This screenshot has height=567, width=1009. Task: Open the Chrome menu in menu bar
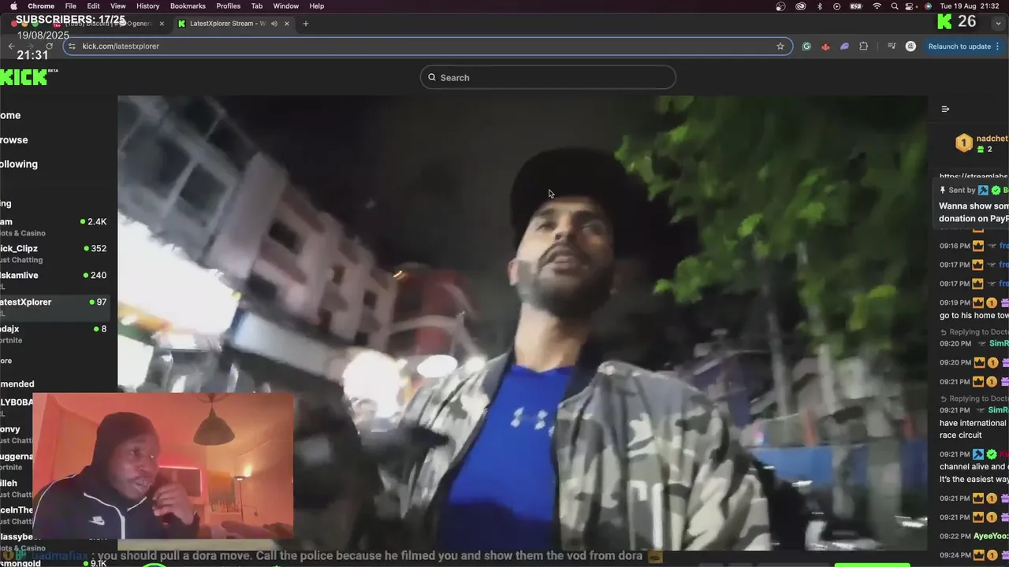click(41, 6)
